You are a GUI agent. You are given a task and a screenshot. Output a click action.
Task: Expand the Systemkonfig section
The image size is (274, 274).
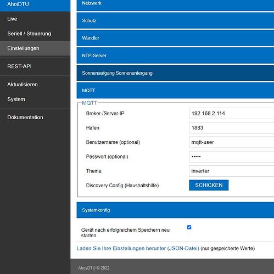175,210
